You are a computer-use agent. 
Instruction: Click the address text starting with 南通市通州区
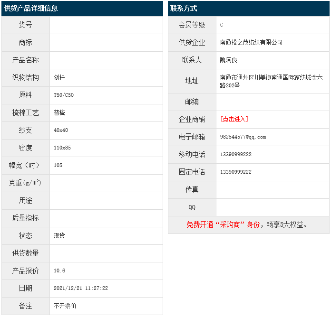pyautogui.click(x=271, y=81)
